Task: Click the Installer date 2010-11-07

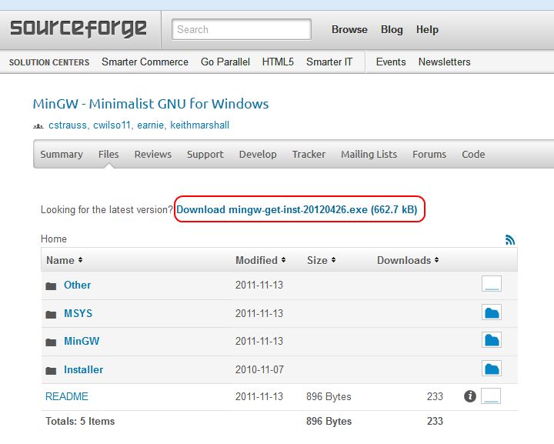Action: click(x=259, y=369)
